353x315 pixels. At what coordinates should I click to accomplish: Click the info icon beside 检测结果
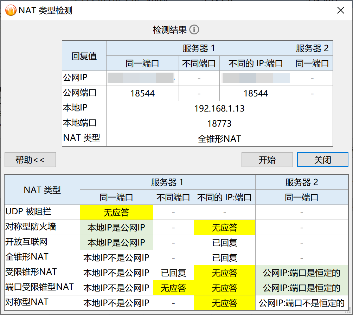pyautogui.click(x=194, y=30)
